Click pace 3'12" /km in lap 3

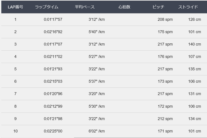tap(97, 44)
